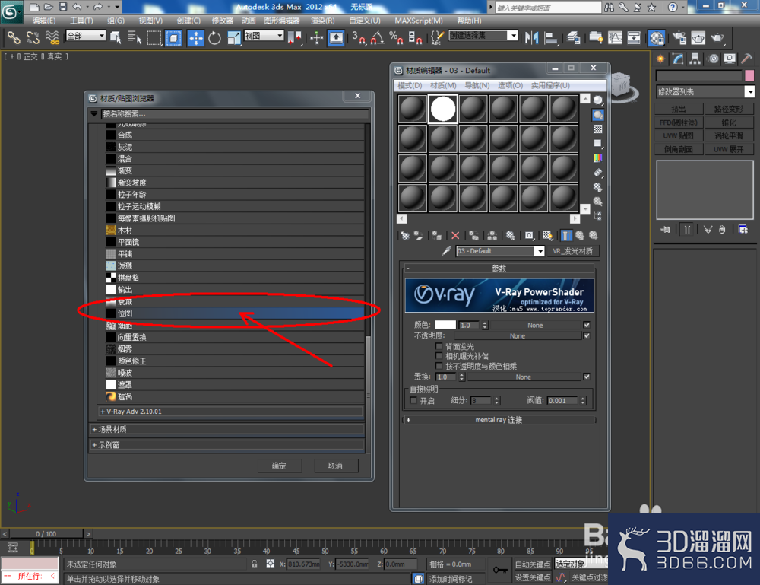
Task: Open the 视图 reference coordinate dropdown
Action: pyautogui.click(x=280, y=36)
